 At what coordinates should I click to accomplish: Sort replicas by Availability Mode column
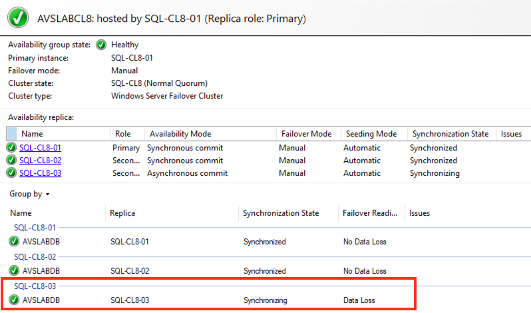click(x=180, y=134)
